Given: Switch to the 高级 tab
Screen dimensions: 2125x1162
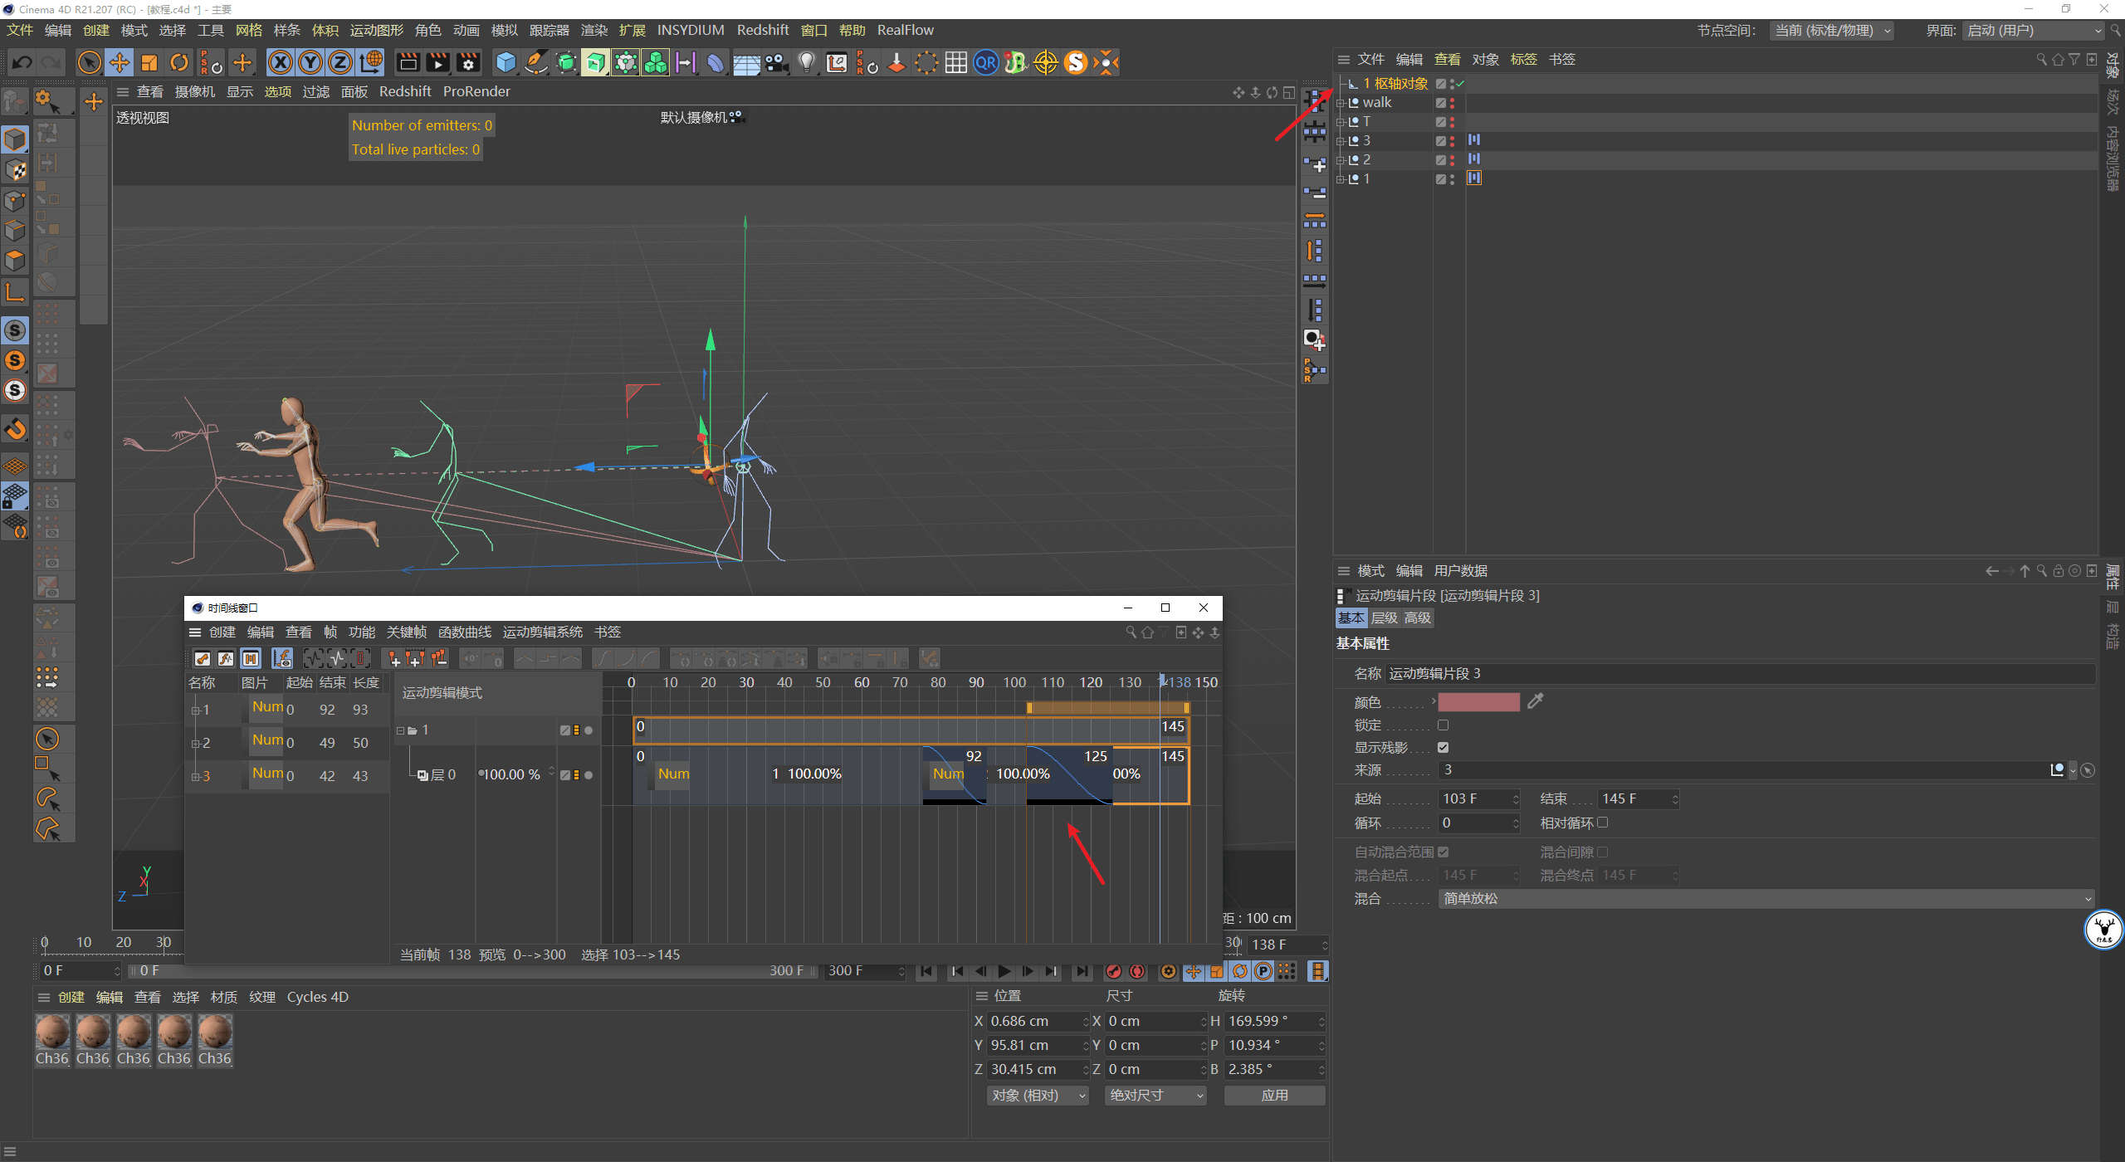Looking at the screenshot, I should pyautogui.click(x=1418, y=618).
